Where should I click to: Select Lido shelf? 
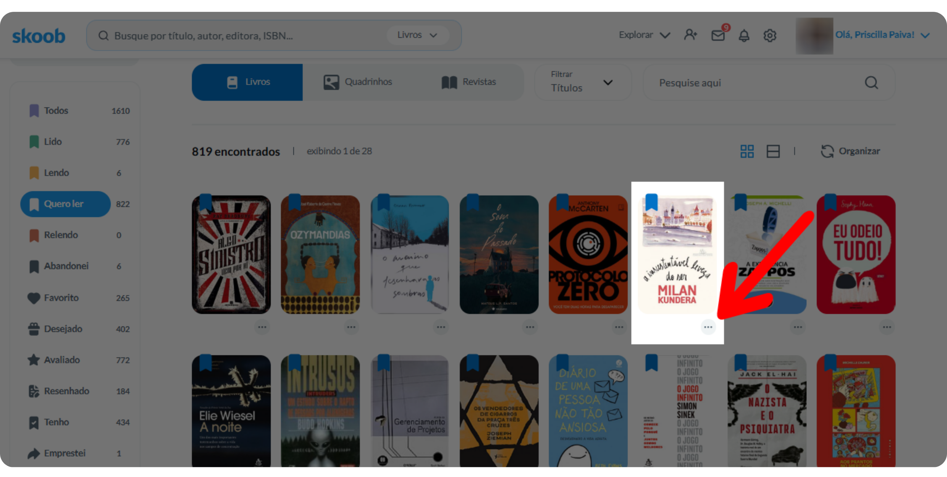[79, 142]
